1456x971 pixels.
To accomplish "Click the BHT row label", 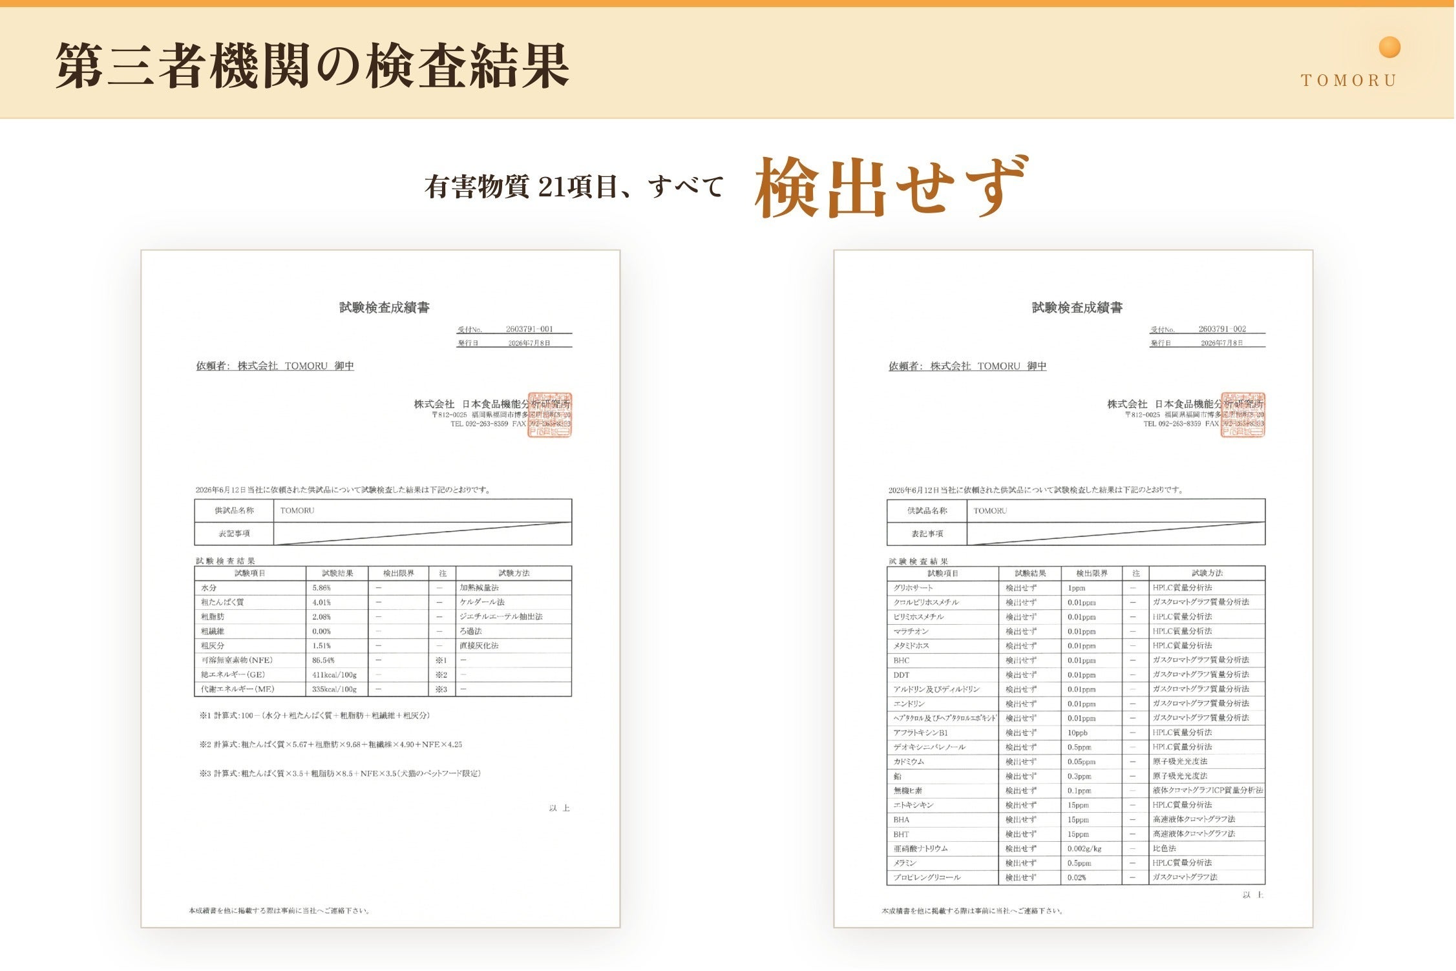I will (x=902, y=834).
